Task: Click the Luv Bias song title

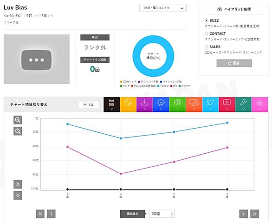Action: 15,7
